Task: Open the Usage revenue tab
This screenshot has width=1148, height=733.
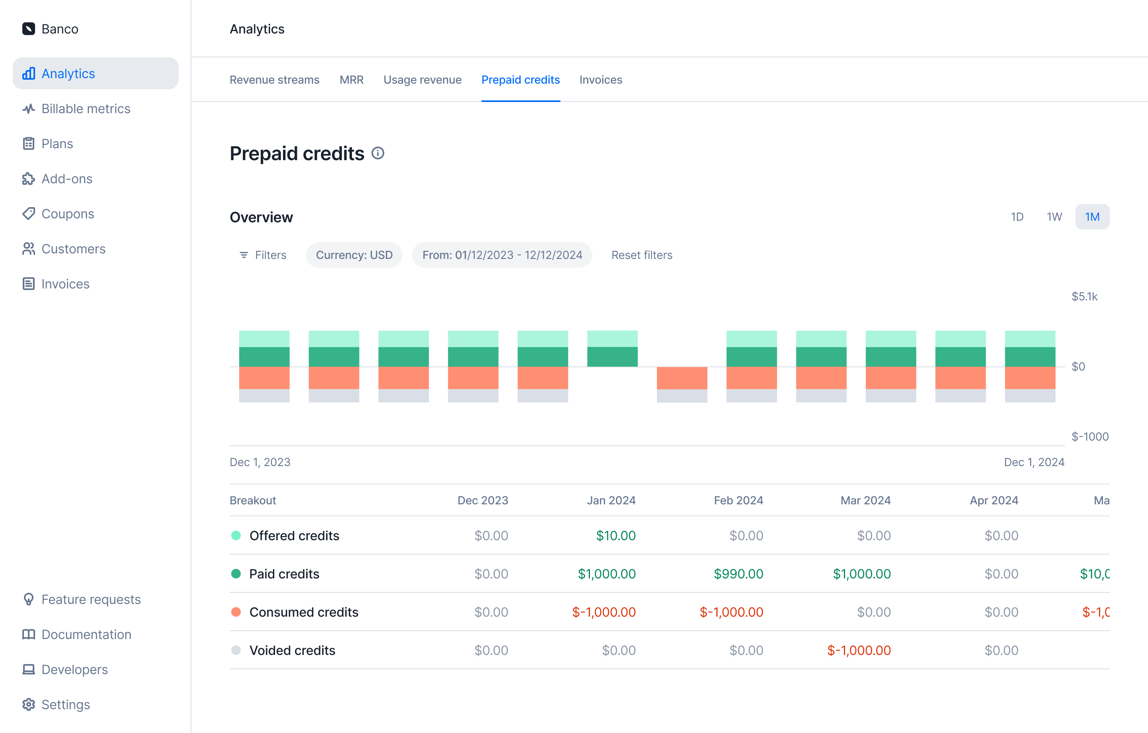Action: (422, 80)
